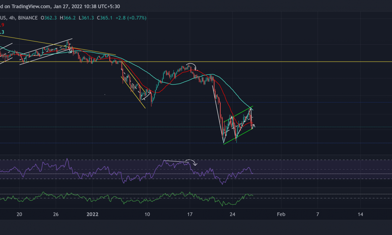Viewport: 392px width, 235px height.
Task: Select the high value H366.2
Action: pos(67,18)
